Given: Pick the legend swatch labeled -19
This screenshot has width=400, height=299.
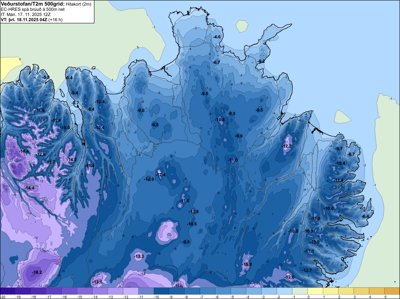Looking at the screenshot, I should coord(23,291).
